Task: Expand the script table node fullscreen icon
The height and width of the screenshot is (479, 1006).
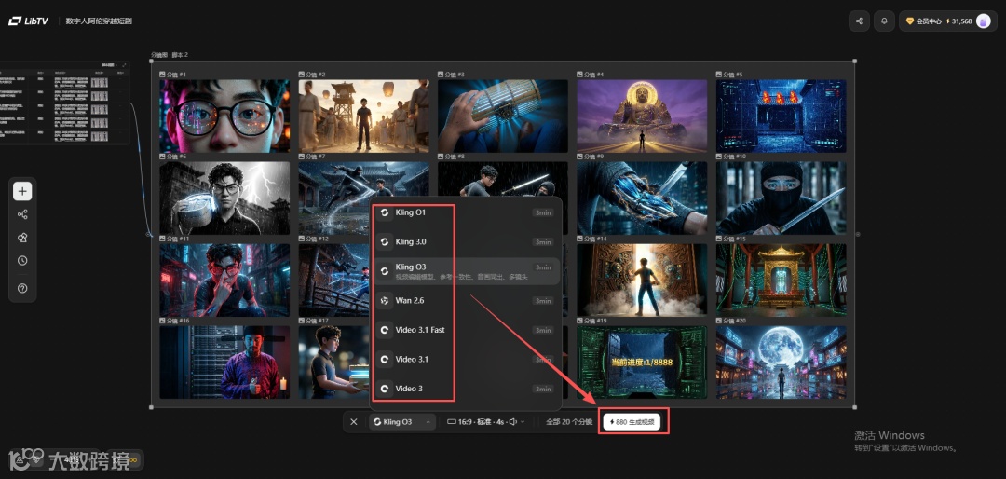Action: click(x=124, y=65)
